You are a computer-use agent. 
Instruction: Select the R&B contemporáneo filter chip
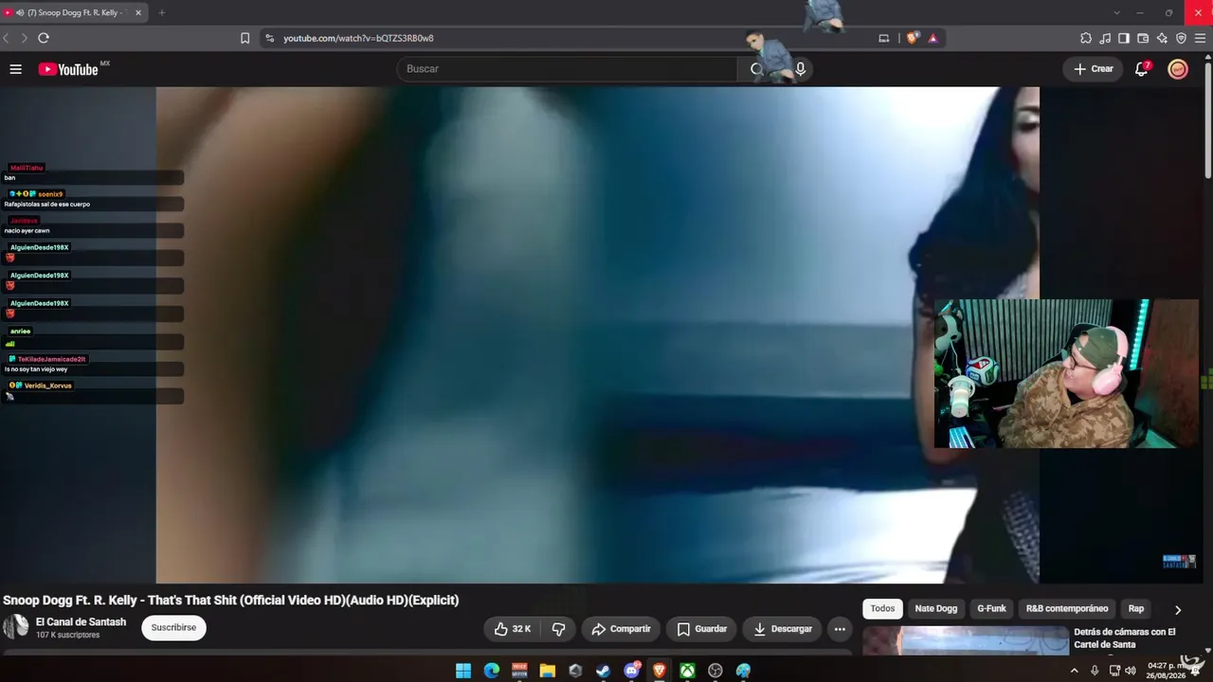(x=1067, y=609)
